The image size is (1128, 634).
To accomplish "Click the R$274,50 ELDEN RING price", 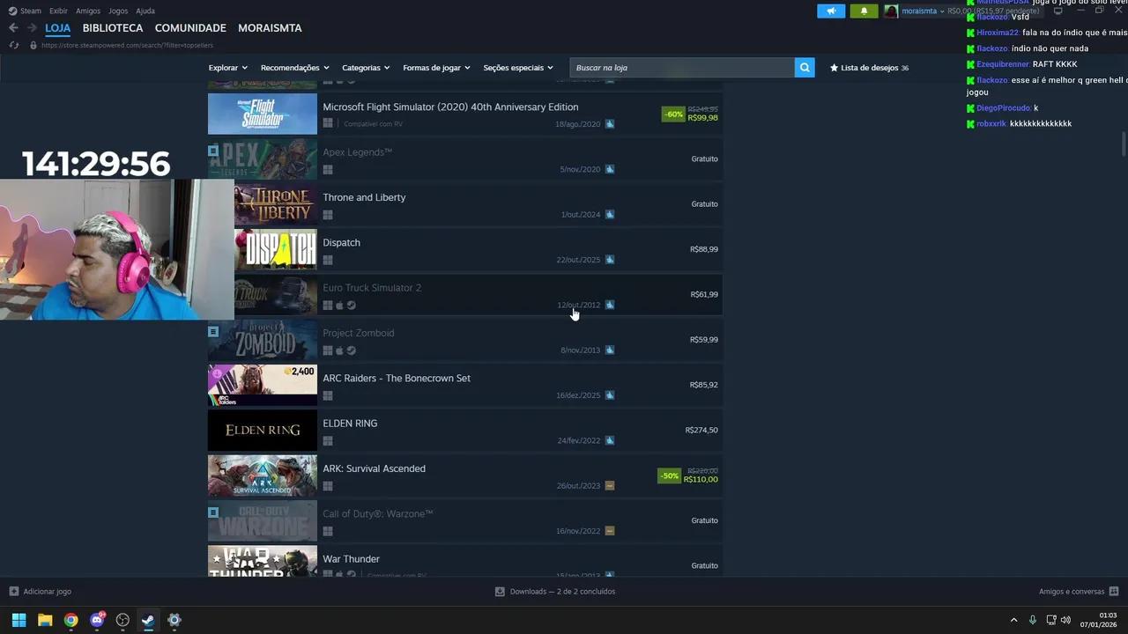I will tap(701, 431).
